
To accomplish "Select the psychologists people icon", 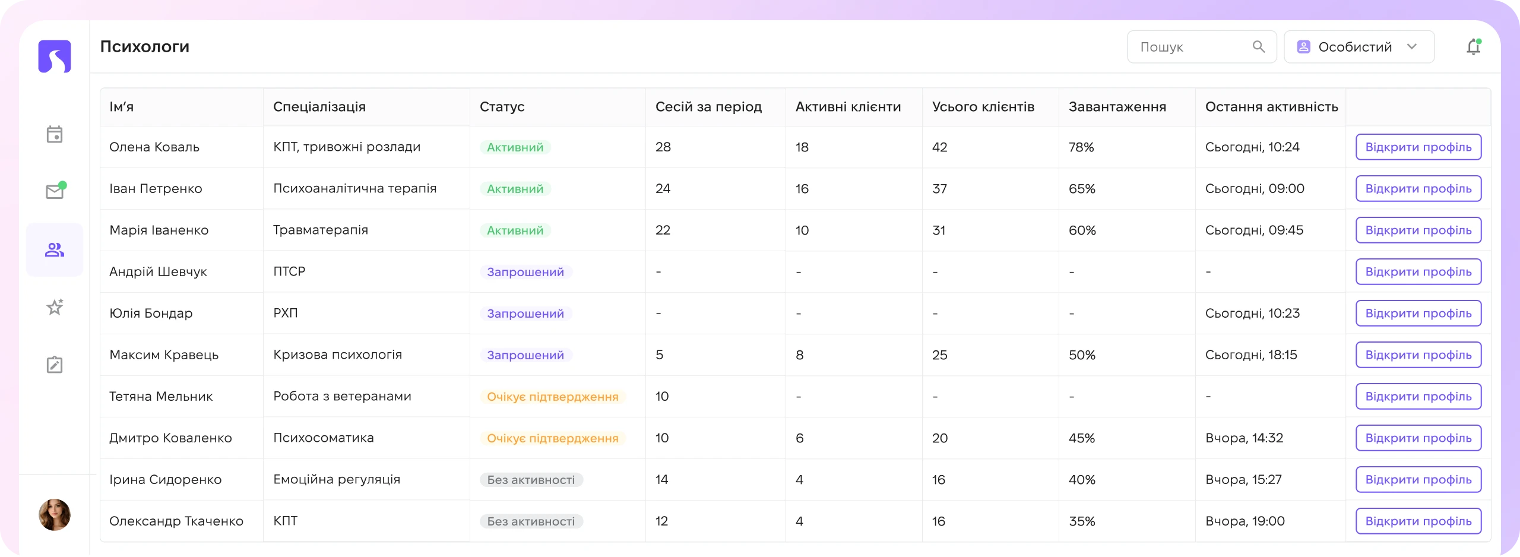I will [55, 250].
